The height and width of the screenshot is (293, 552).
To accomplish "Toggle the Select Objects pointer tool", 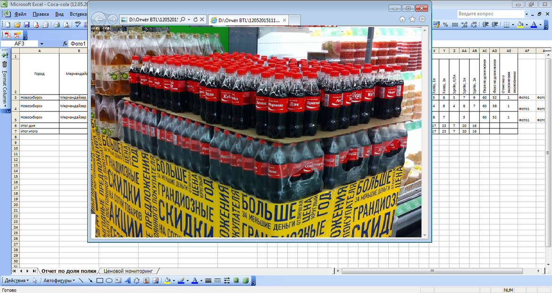I will pos(35,281).
